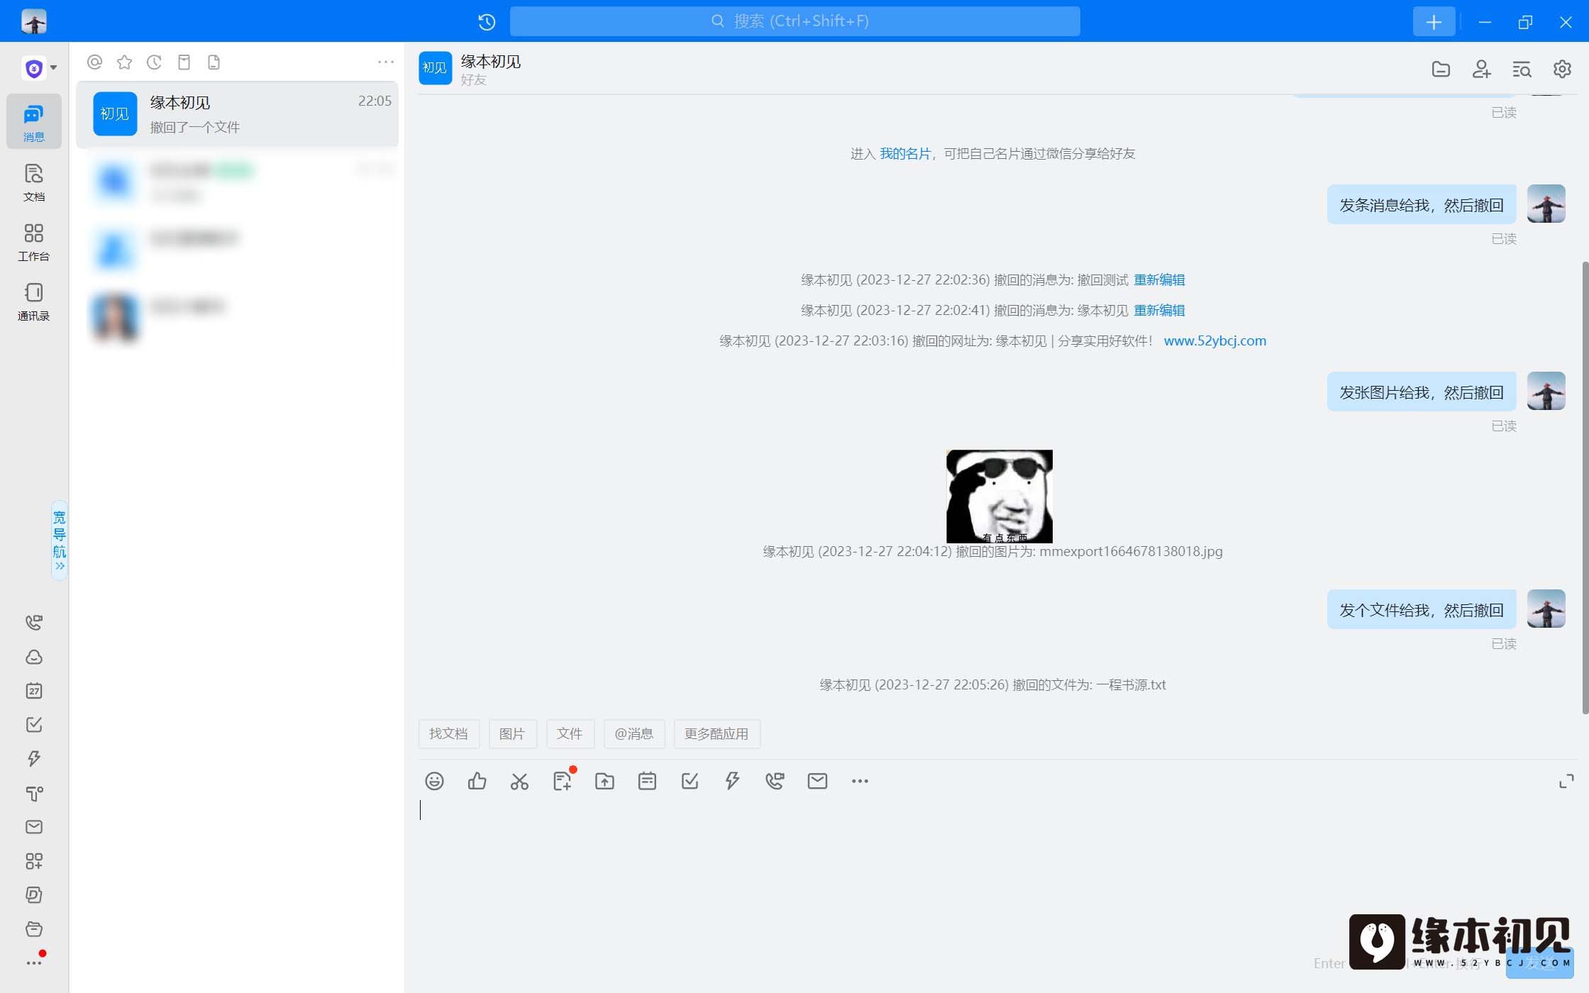Image resolution: width=1589 pixels, height=993 pixels.
Task: Expand the message input box
Action: 1566,782
